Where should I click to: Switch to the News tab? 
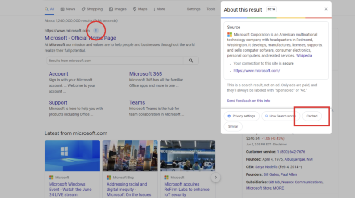68,9
